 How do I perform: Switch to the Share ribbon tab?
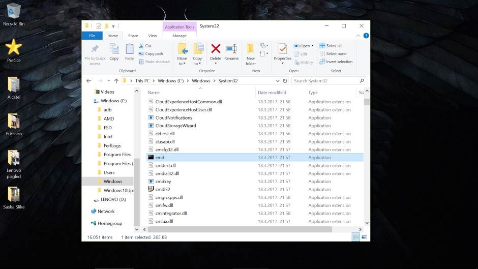[x=133, y=36]
